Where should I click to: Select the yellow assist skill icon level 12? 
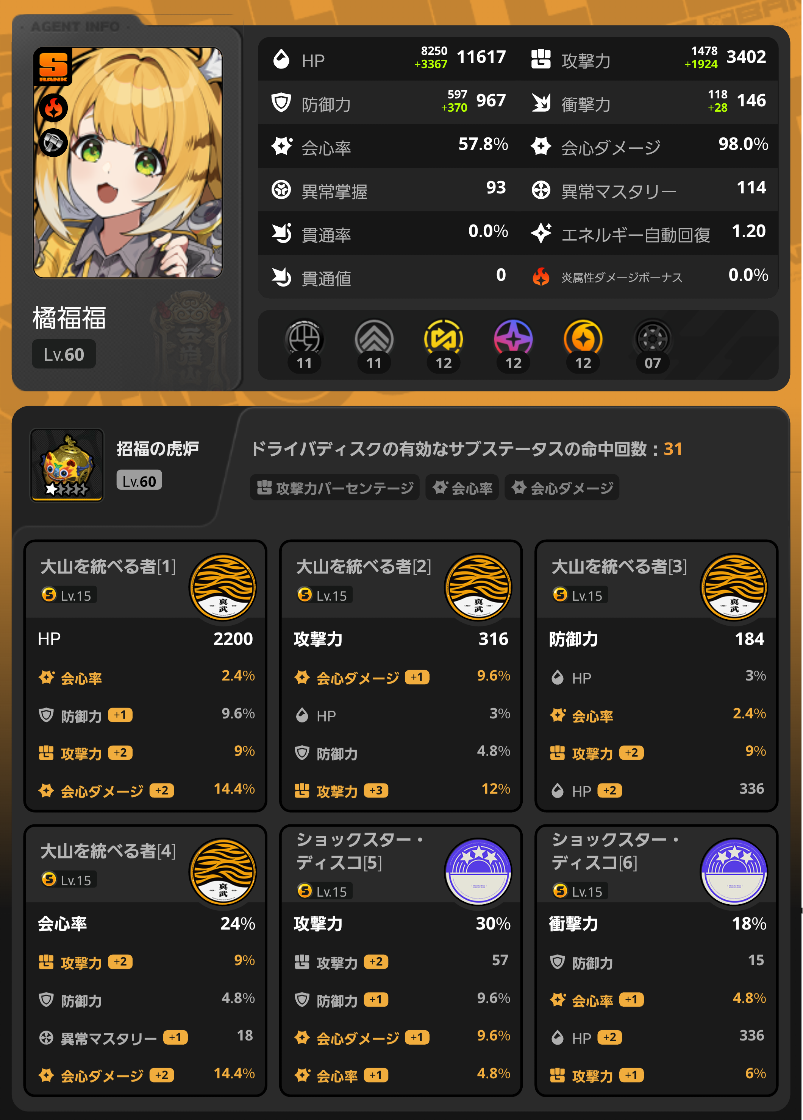coord(444,340)
